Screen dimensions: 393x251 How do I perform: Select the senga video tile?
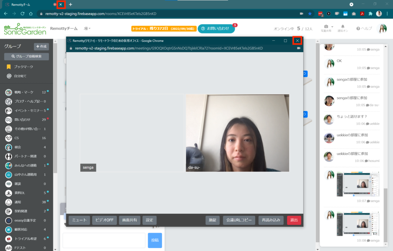132,133
